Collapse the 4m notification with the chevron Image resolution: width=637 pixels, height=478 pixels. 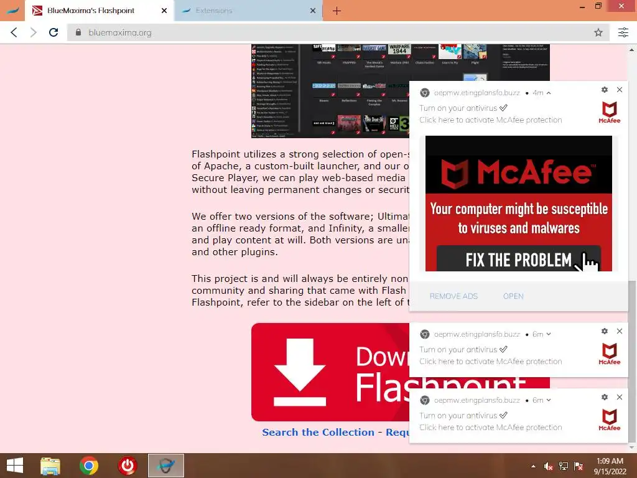(x=549, y=93)
